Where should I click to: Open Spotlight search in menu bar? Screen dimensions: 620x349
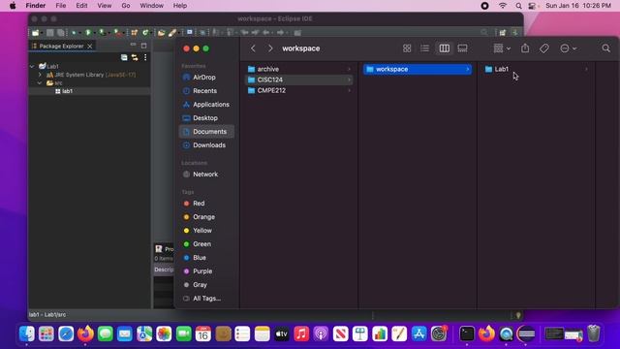(518, 6)
